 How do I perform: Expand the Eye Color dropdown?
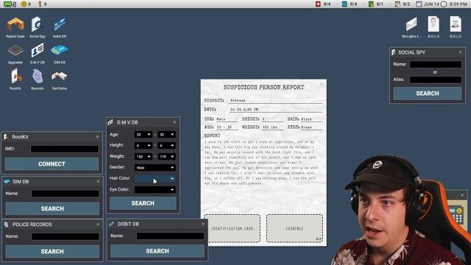[155, 190]
